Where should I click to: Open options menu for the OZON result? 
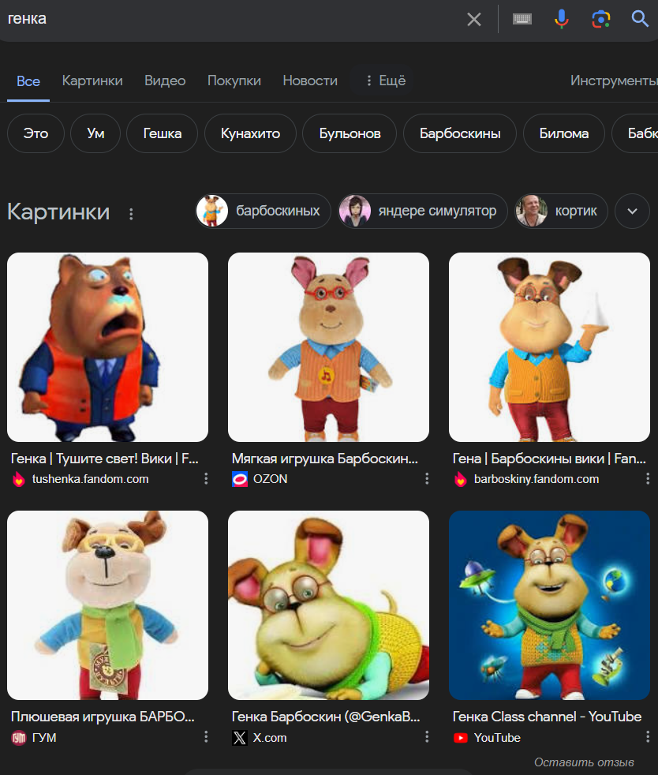(427, 478)
